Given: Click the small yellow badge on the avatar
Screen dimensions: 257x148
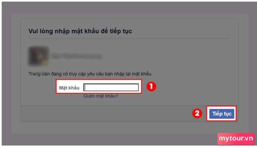Looking at the screenshot, I should (x=46, y=63).
